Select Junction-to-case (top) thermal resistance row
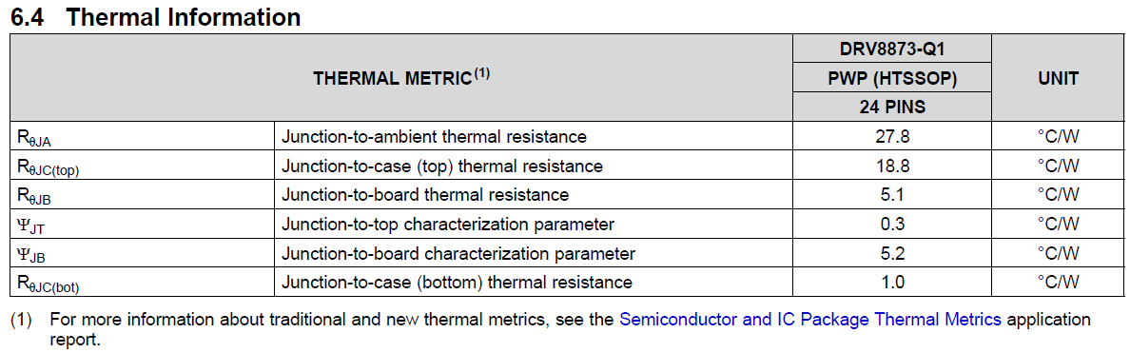The height and width of the screenshot is (353, 1130). tap(567, 165)
